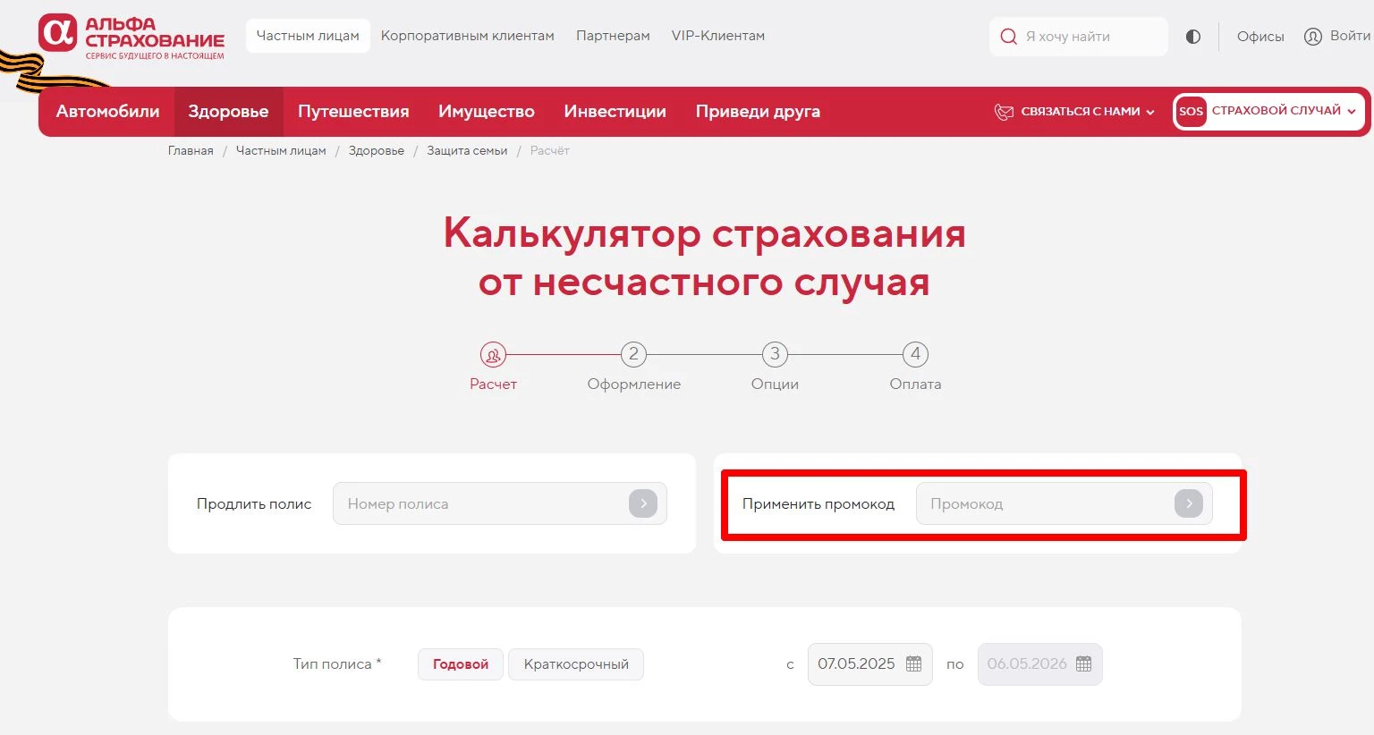Click the АльфаСтрахование logo
The image size is (1374, 735).
[130, 38]
